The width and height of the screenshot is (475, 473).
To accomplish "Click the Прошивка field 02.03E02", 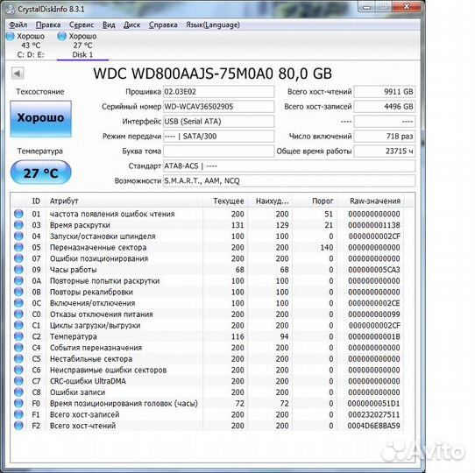I will tap(218, 91).
